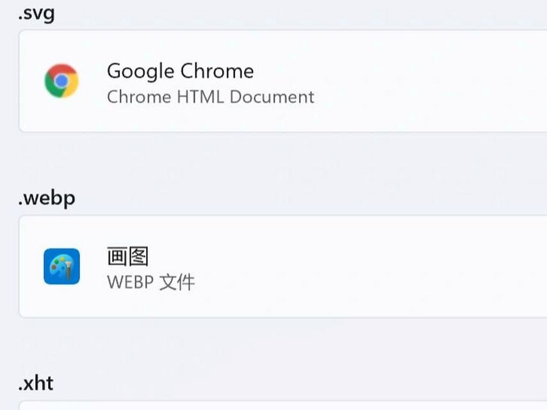Click the Google Chrome icon
This screenshot has width=547, height=410.
pyautogui.click(x=61, y=81)
